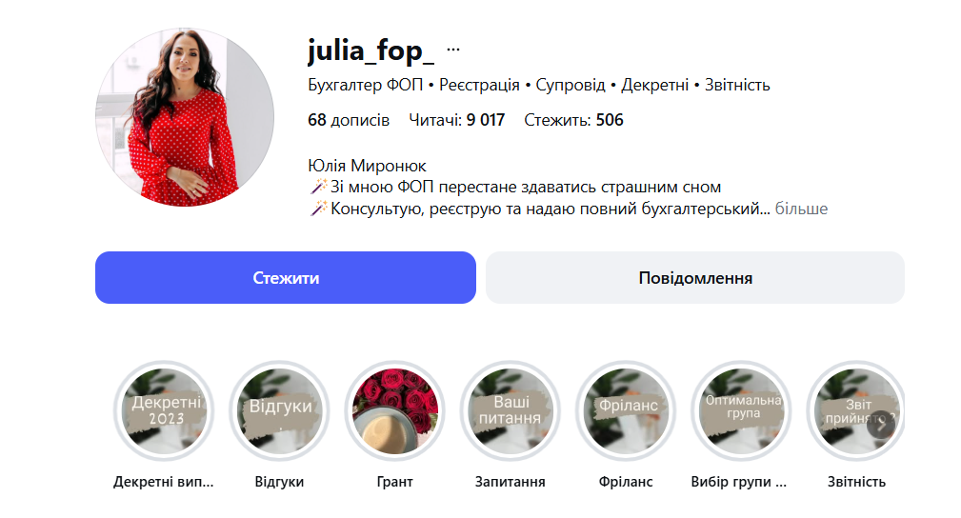Screen dimensions: 961x518
Task: Click the Повідомлення message button
Action: 695,278
